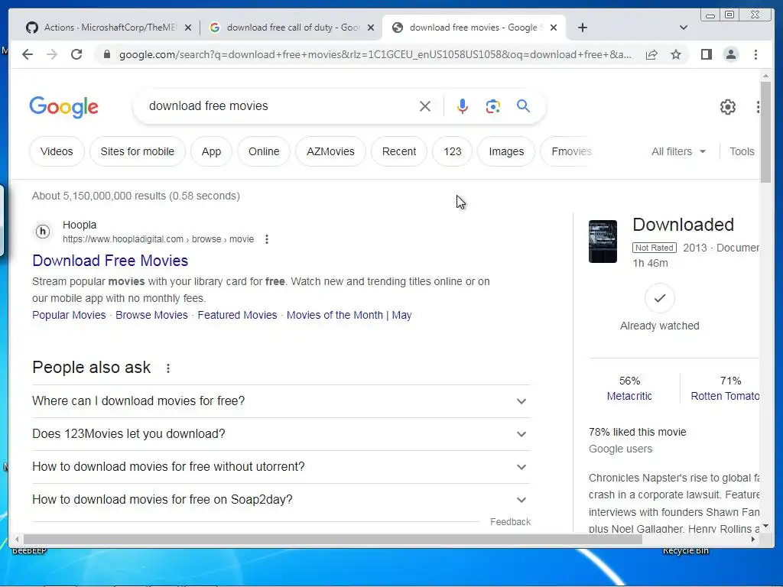Expand How to download movies without utorrent
783x587 pixels.
[x=281, y=467]
